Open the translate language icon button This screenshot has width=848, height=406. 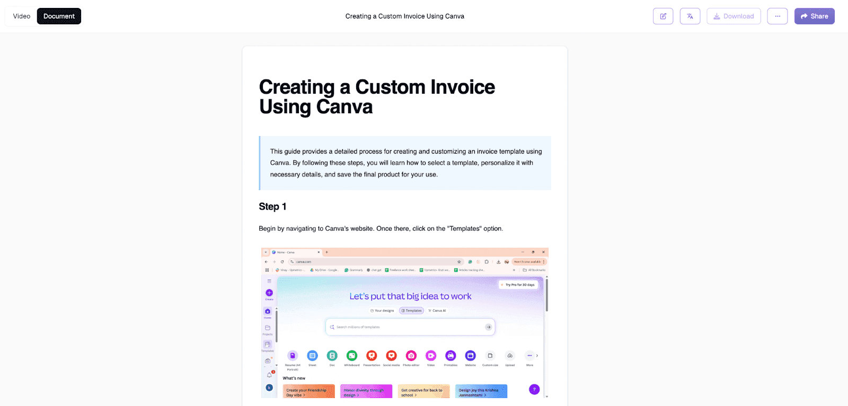click(690, 16)
